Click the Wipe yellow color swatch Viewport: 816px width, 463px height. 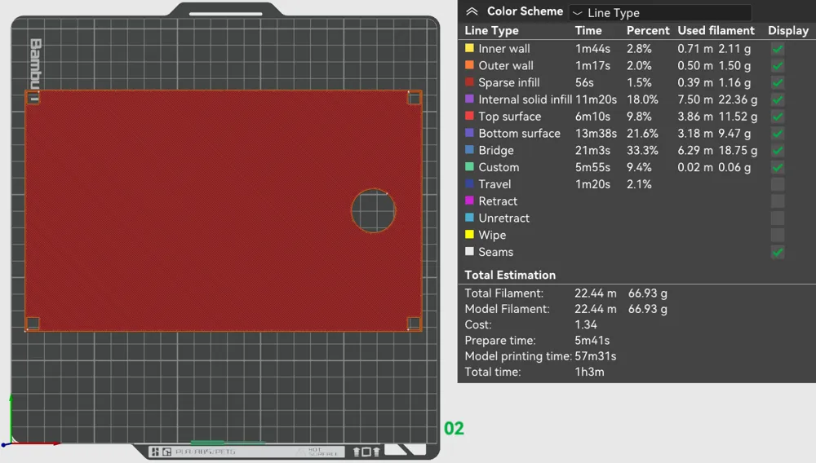(469, 235)
